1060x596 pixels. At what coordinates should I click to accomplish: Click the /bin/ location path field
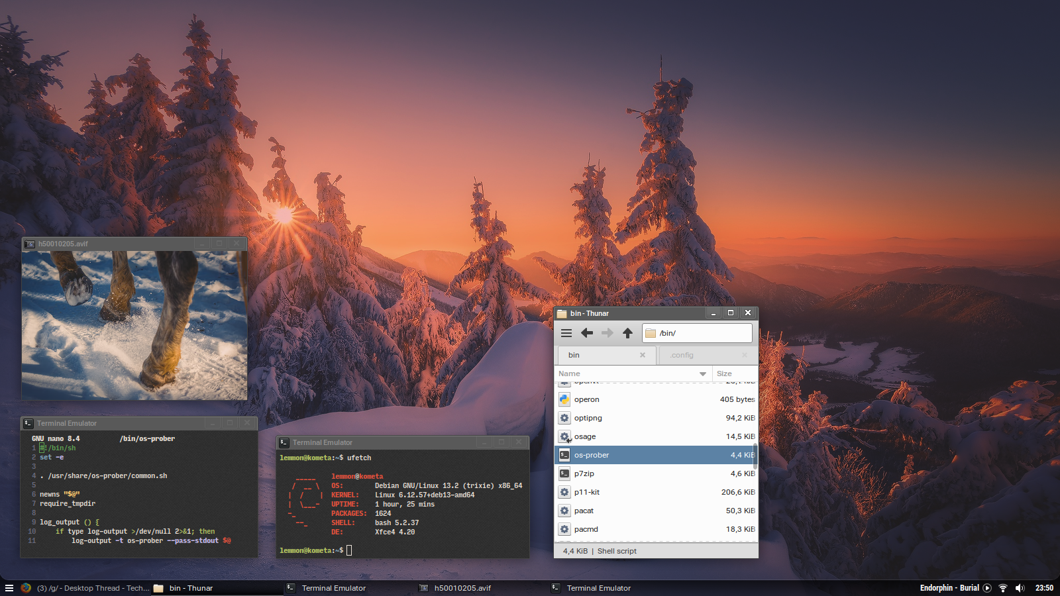[702, 333]
